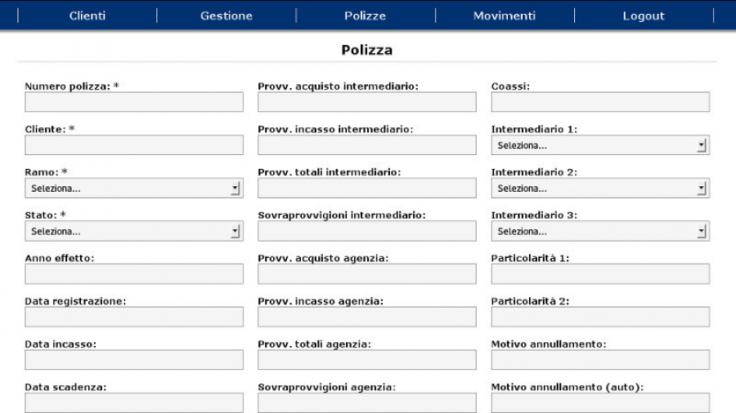
Task: Click the Logout link
Action: click(644, 16)
